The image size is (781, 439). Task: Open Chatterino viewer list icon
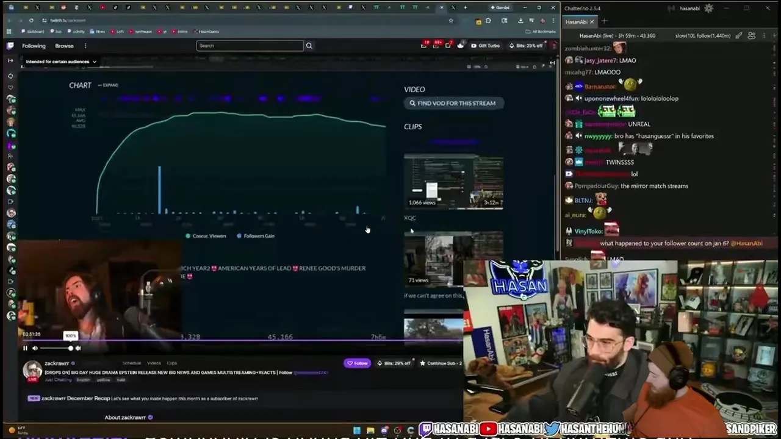tap(752, 35)
